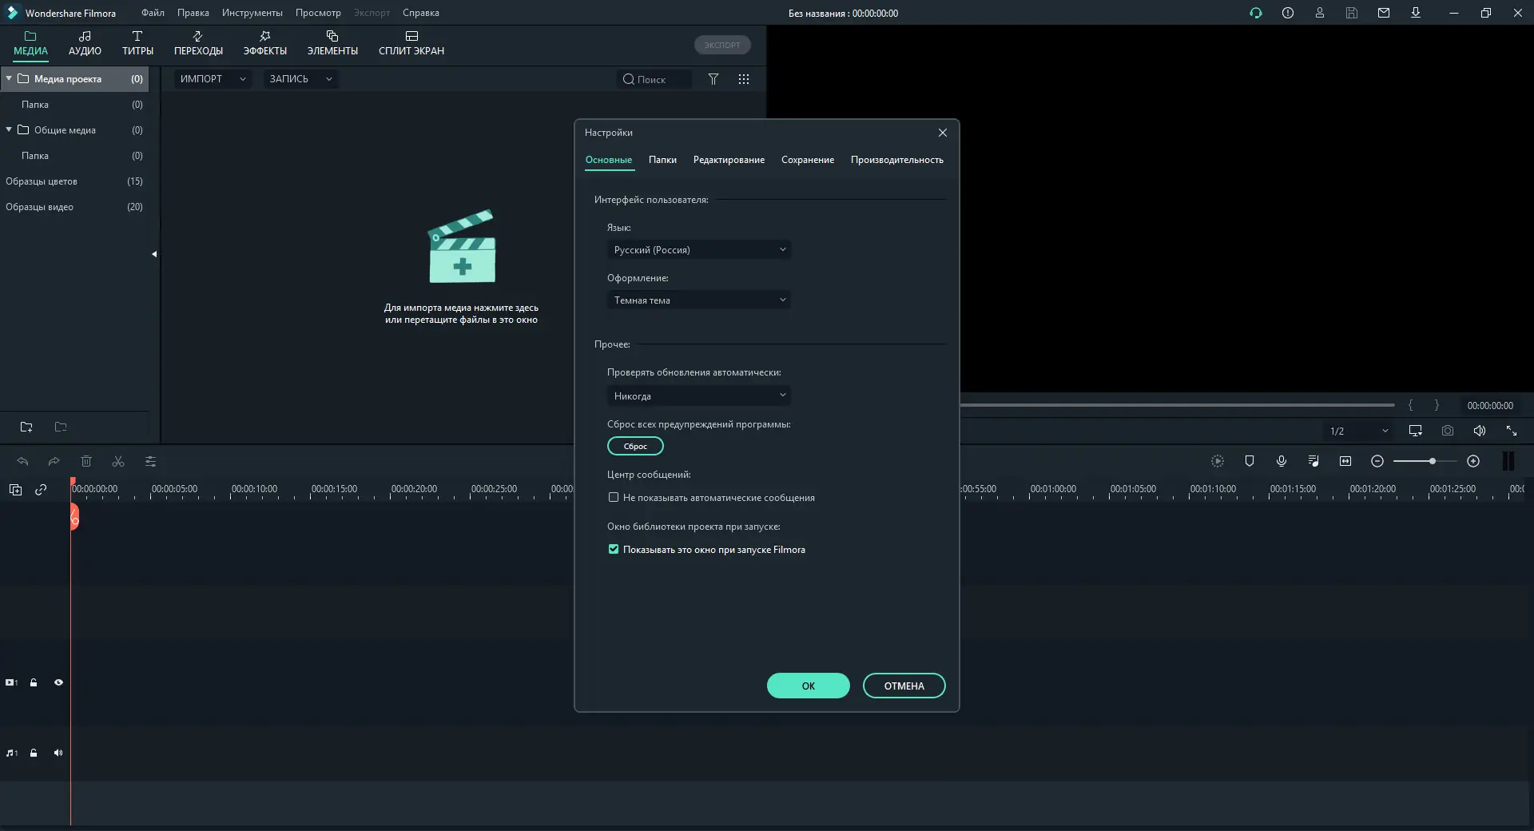Image resolution: width=1534 pixels, height=831 pixels.
Task: Uncheck 'Показывать это окно при запуске Filmora'
Action: (613, 549)
